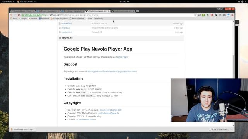Switch to the last GitHub tiliado tab
248x139 pixels.
pos(122,11)
